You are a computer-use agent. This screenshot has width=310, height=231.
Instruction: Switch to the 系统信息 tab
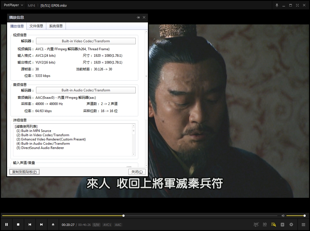[56, 26]
